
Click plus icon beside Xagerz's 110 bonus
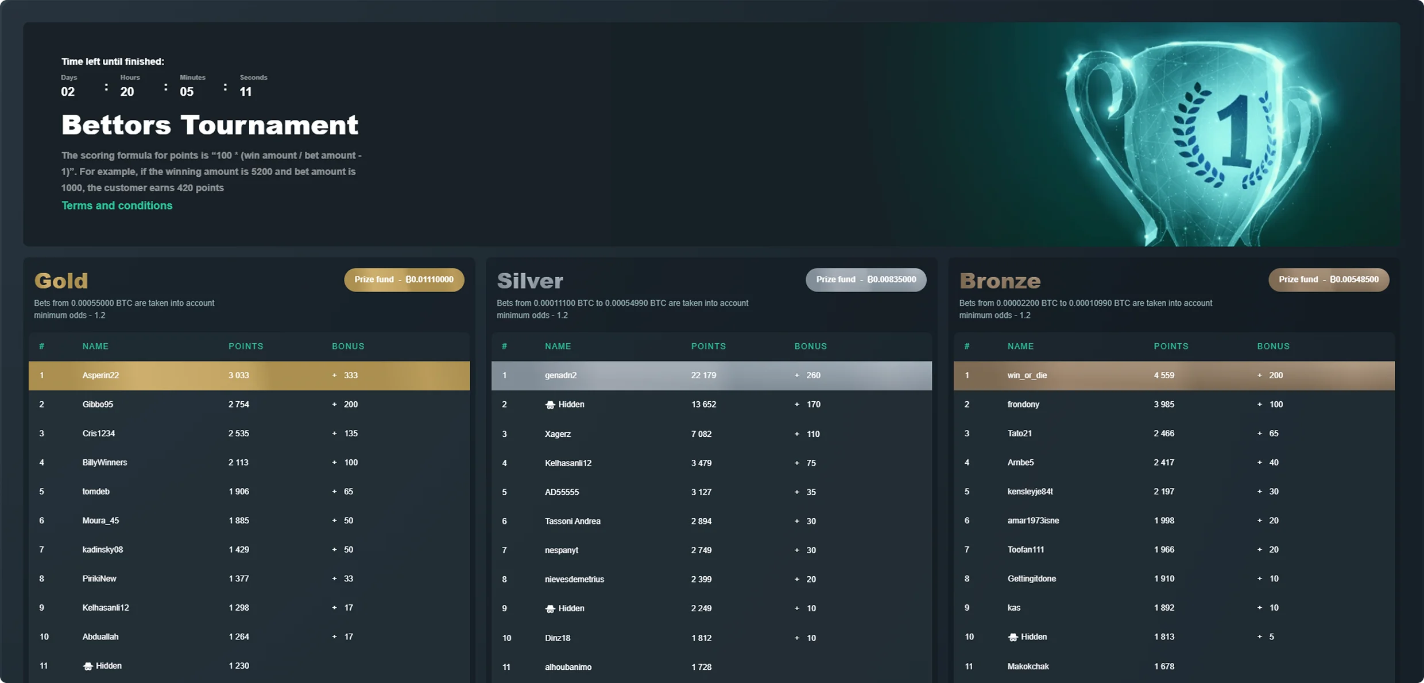[x=796, y=434]
